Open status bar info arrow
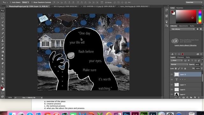Screen dimensions: 204x115 click(42, 97)
